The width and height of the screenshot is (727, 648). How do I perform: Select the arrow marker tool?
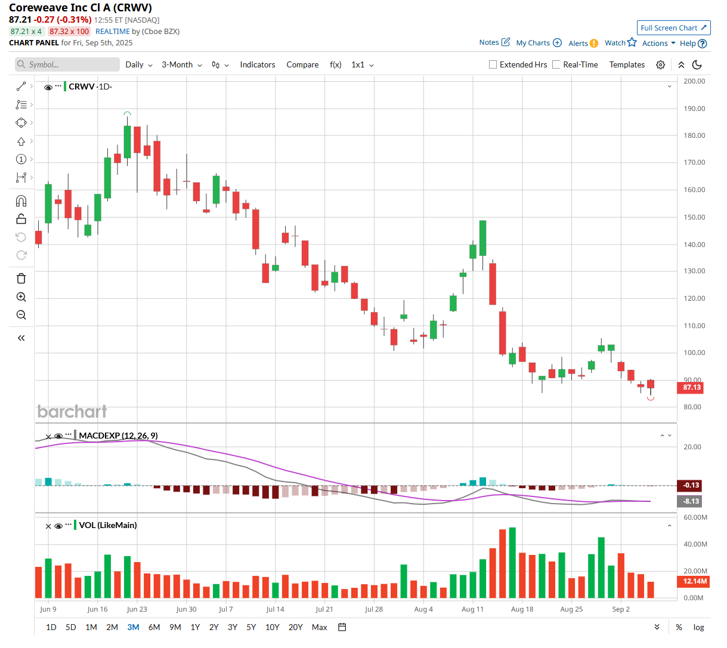[21, 141]
